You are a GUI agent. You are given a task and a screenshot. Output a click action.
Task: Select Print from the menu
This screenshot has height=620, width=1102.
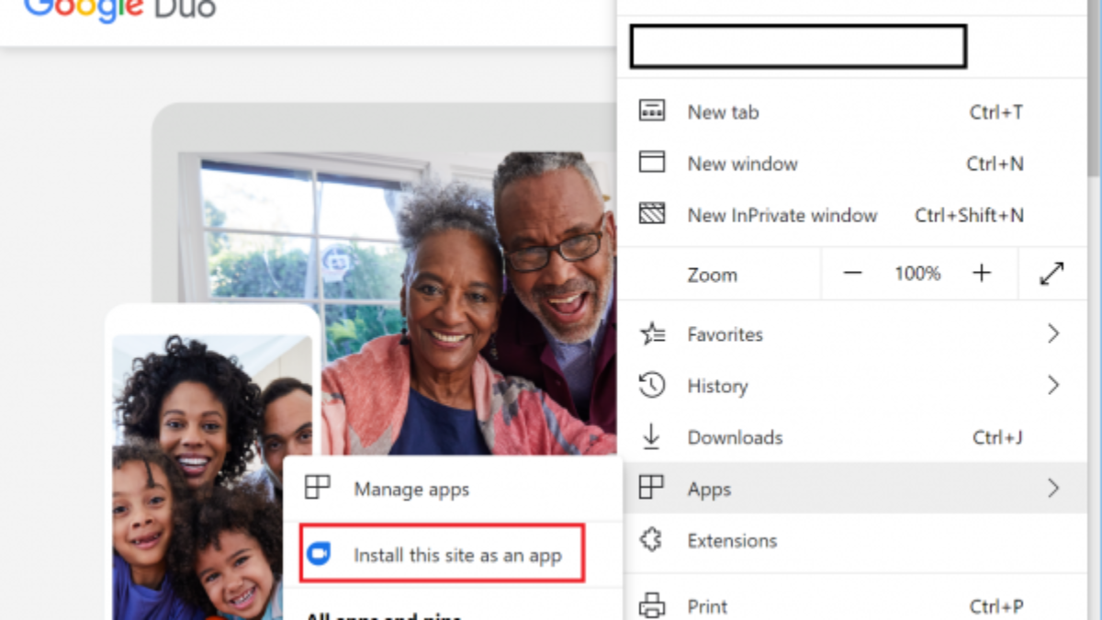(853, 606)
